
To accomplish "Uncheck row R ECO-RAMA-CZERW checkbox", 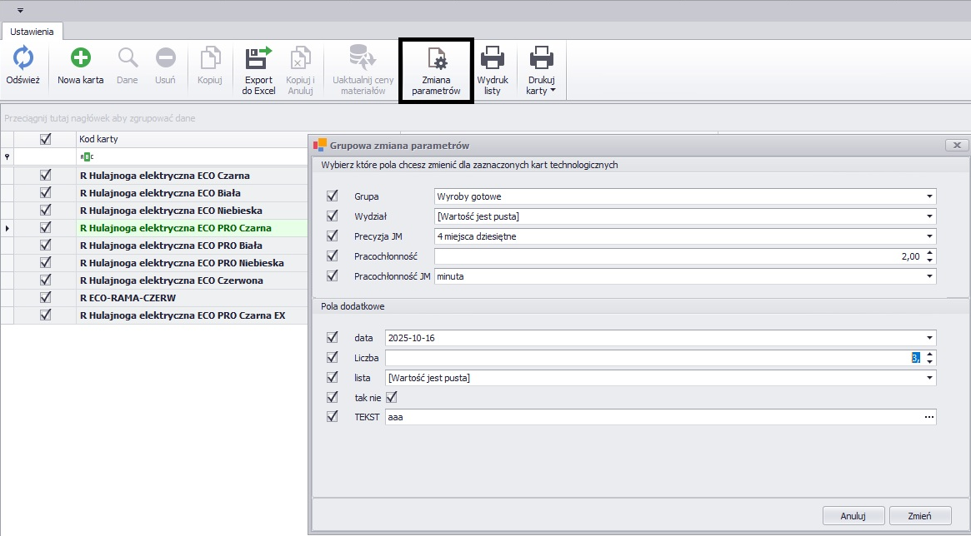I will click(46, 297).
